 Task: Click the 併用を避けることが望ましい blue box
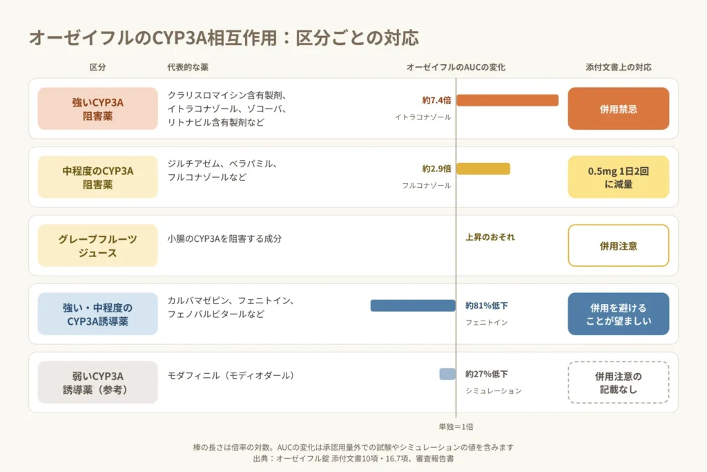tap(619, 314)
